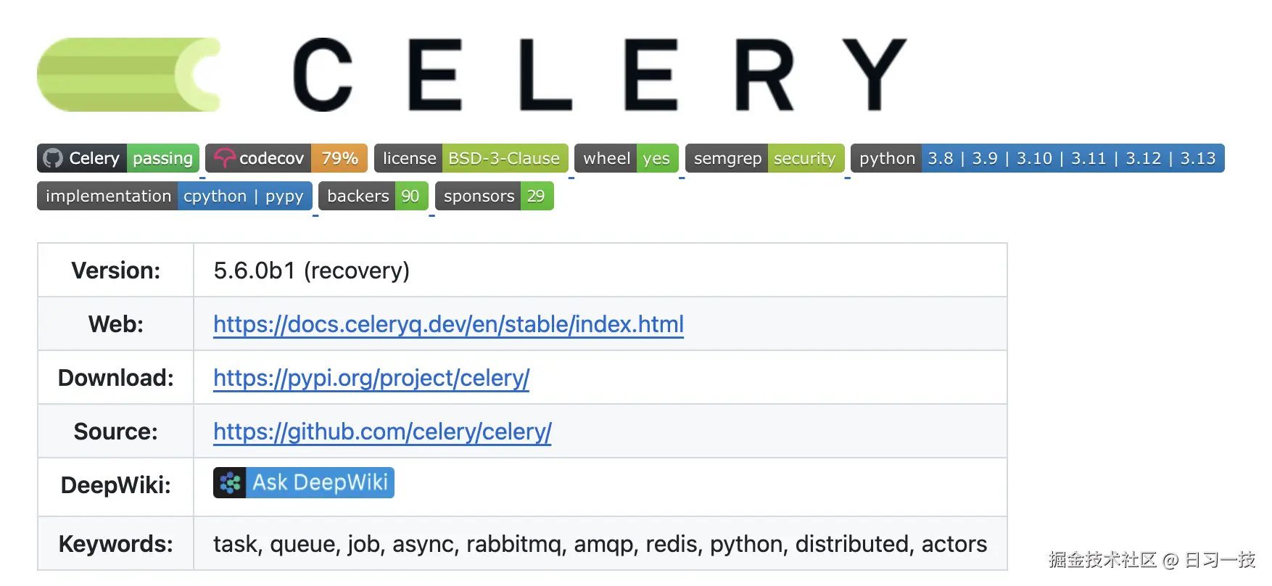Click the CELERY title text image
Screen dimensions: 1272x586
click(600, 75)
